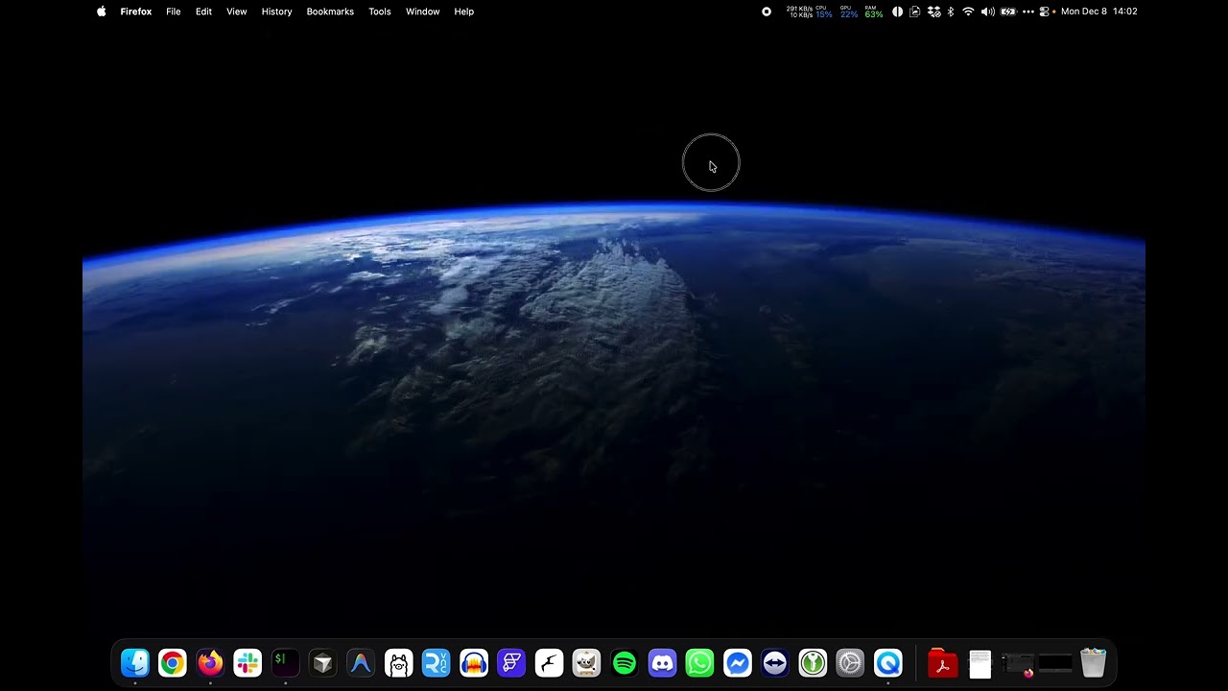Open the Apple menu

click(x=101, y=12)
